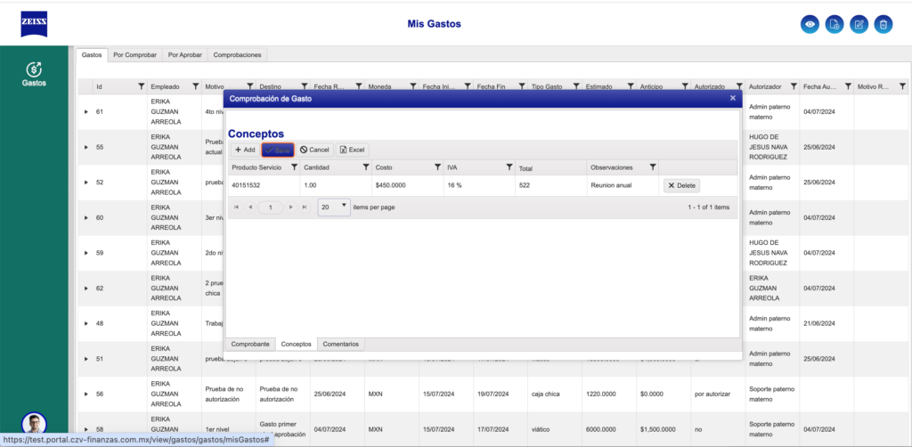Close the Comprobación de Gasto dialog

tap(733, 98)
